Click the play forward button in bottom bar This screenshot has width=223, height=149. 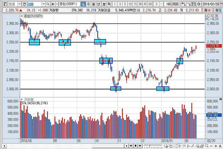(126, 146)
